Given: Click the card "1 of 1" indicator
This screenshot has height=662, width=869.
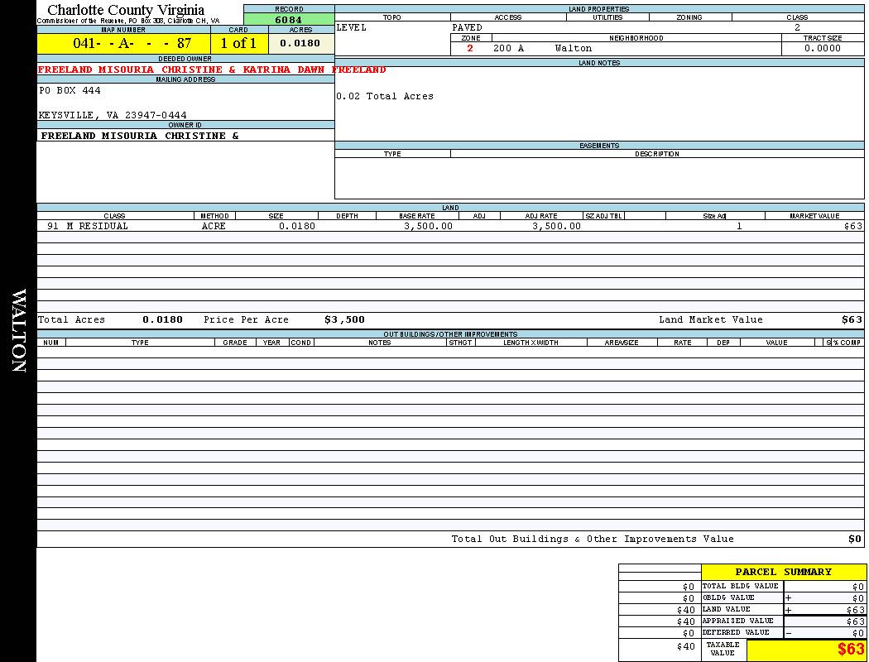Looking at the screenshot, I should 238,44.
